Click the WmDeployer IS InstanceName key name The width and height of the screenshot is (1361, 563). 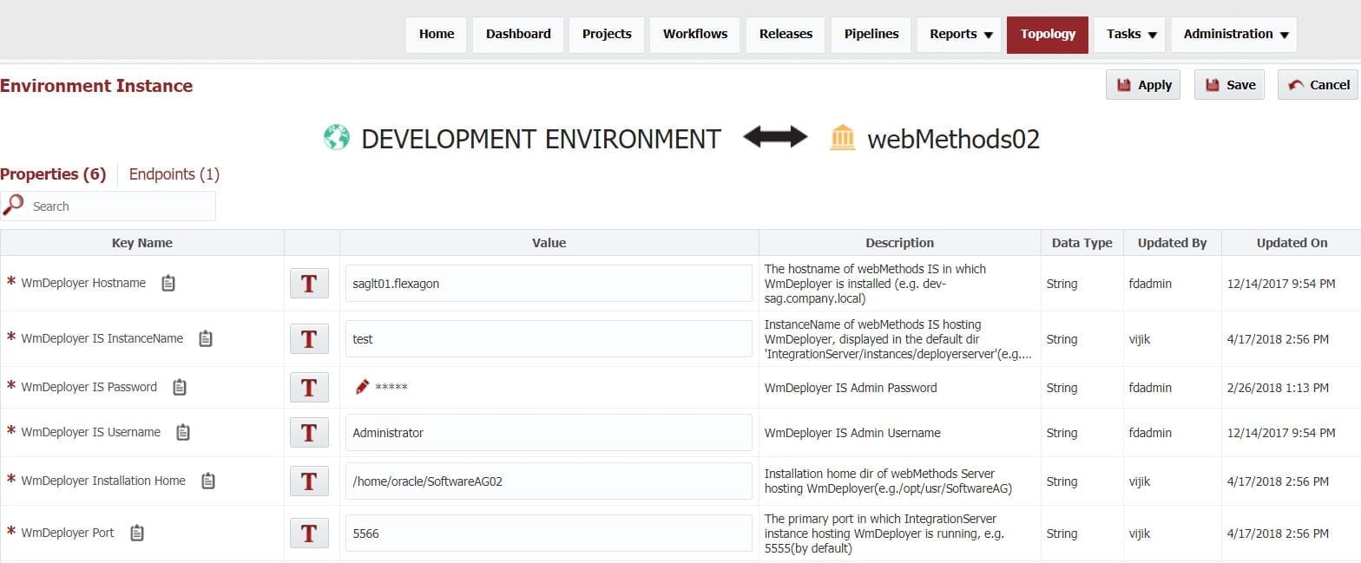pyautogui.click(x=102, y=338)
